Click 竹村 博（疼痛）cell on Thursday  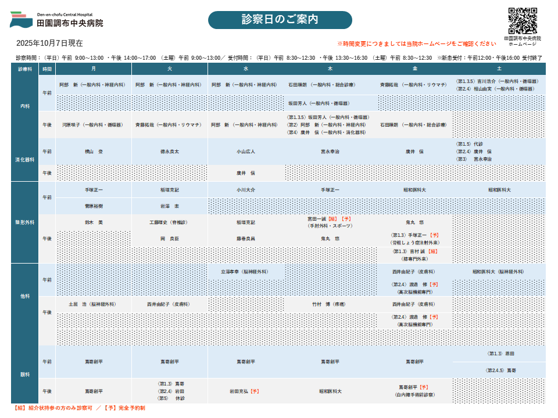pyautogui.click(x=330, y=304)
